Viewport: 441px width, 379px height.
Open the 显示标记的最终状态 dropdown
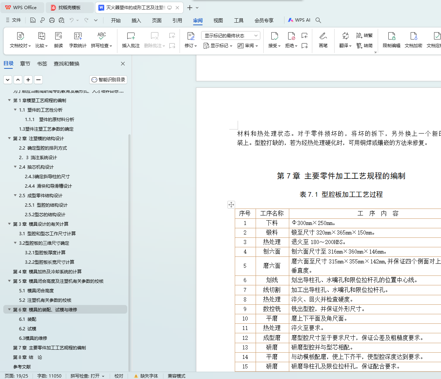[x=231, y=35]
